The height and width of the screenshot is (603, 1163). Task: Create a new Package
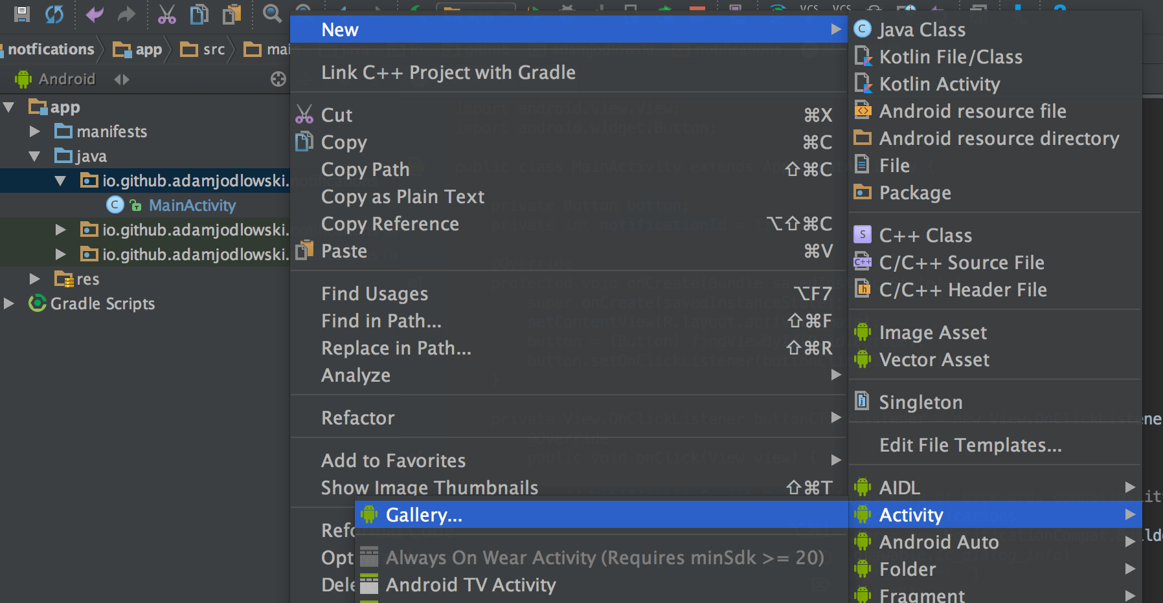(x=995, y=193)
